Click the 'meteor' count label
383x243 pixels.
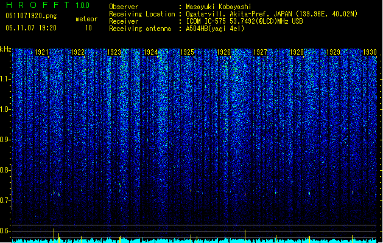[86, 19]
